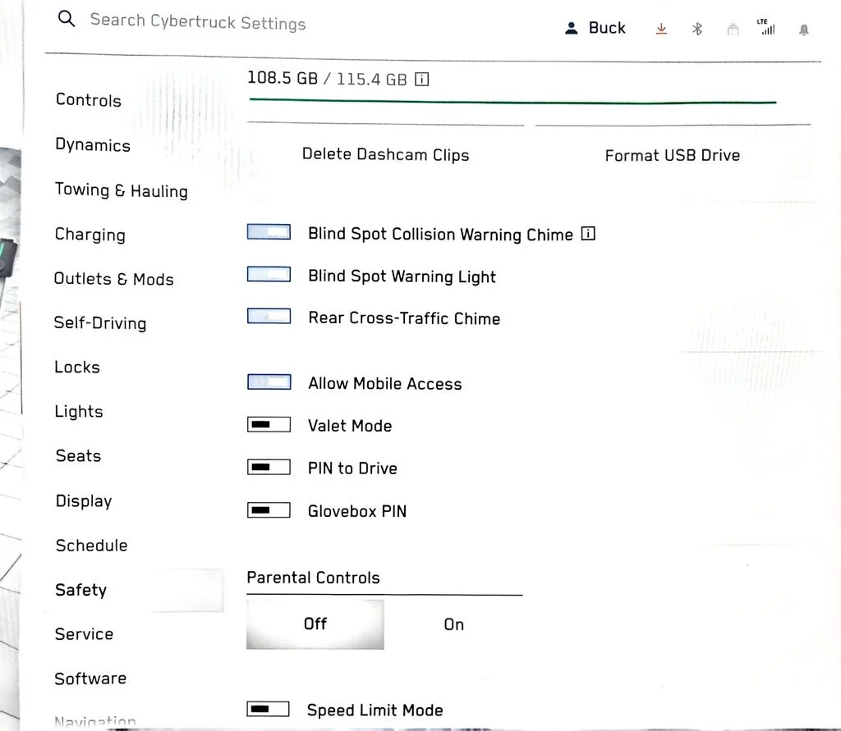841x731 pixels.
Task: Toggle Blind Spot Collision Warning Chime
Action: point(269,232)
